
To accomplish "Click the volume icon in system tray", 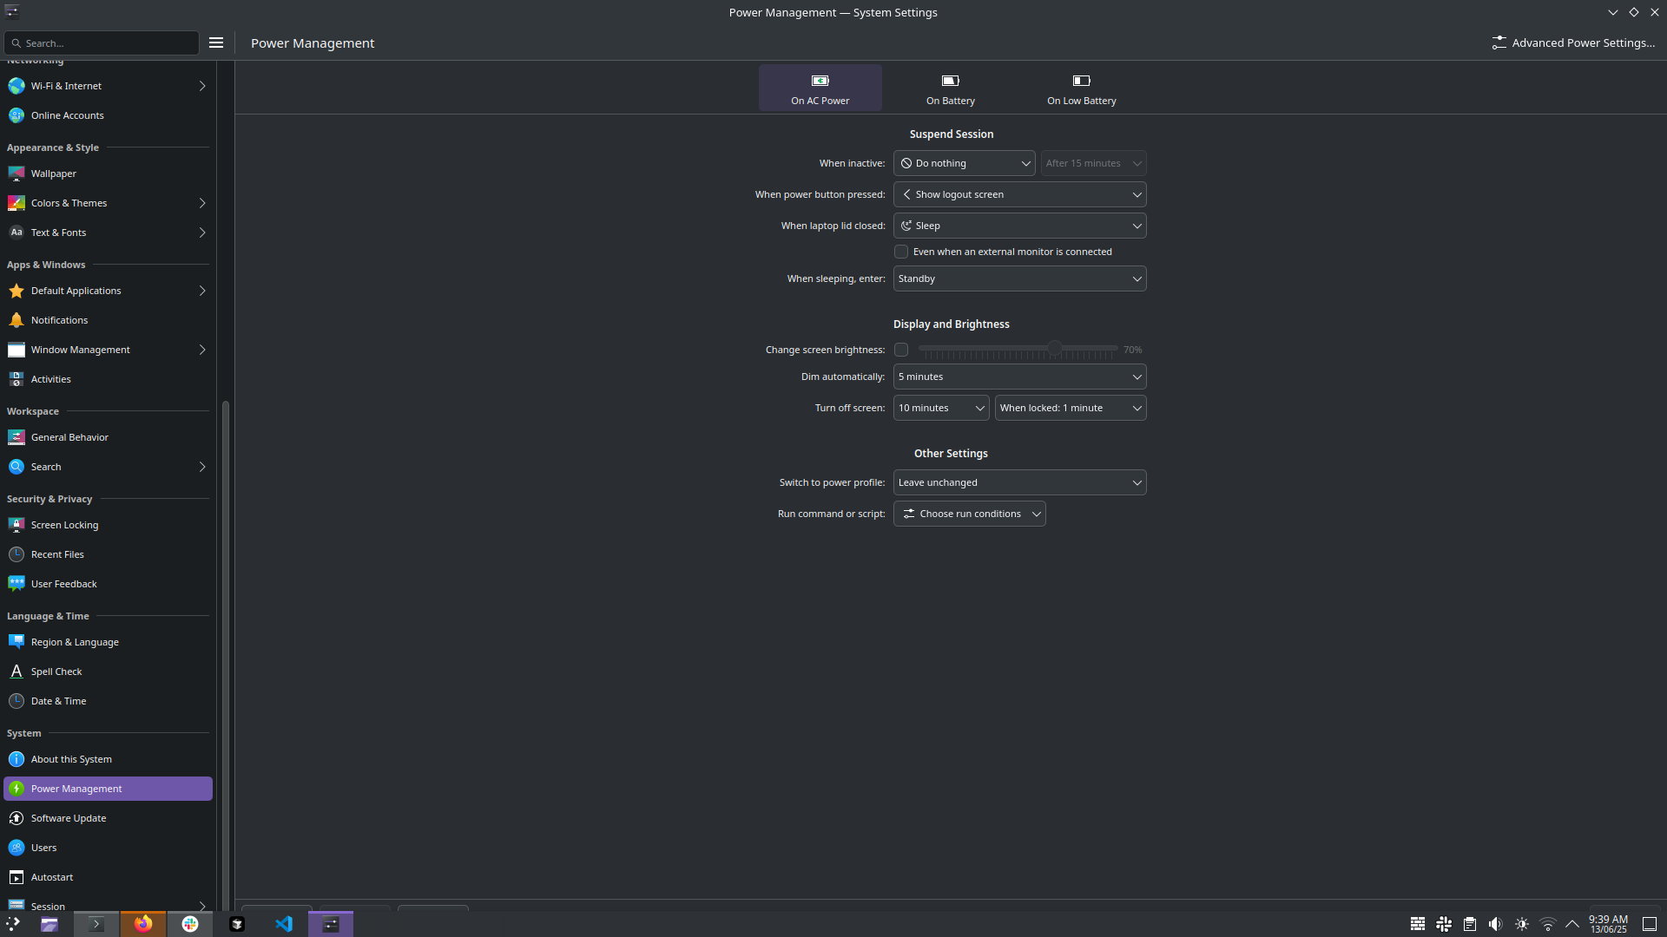I will [x=1495, y=924].
